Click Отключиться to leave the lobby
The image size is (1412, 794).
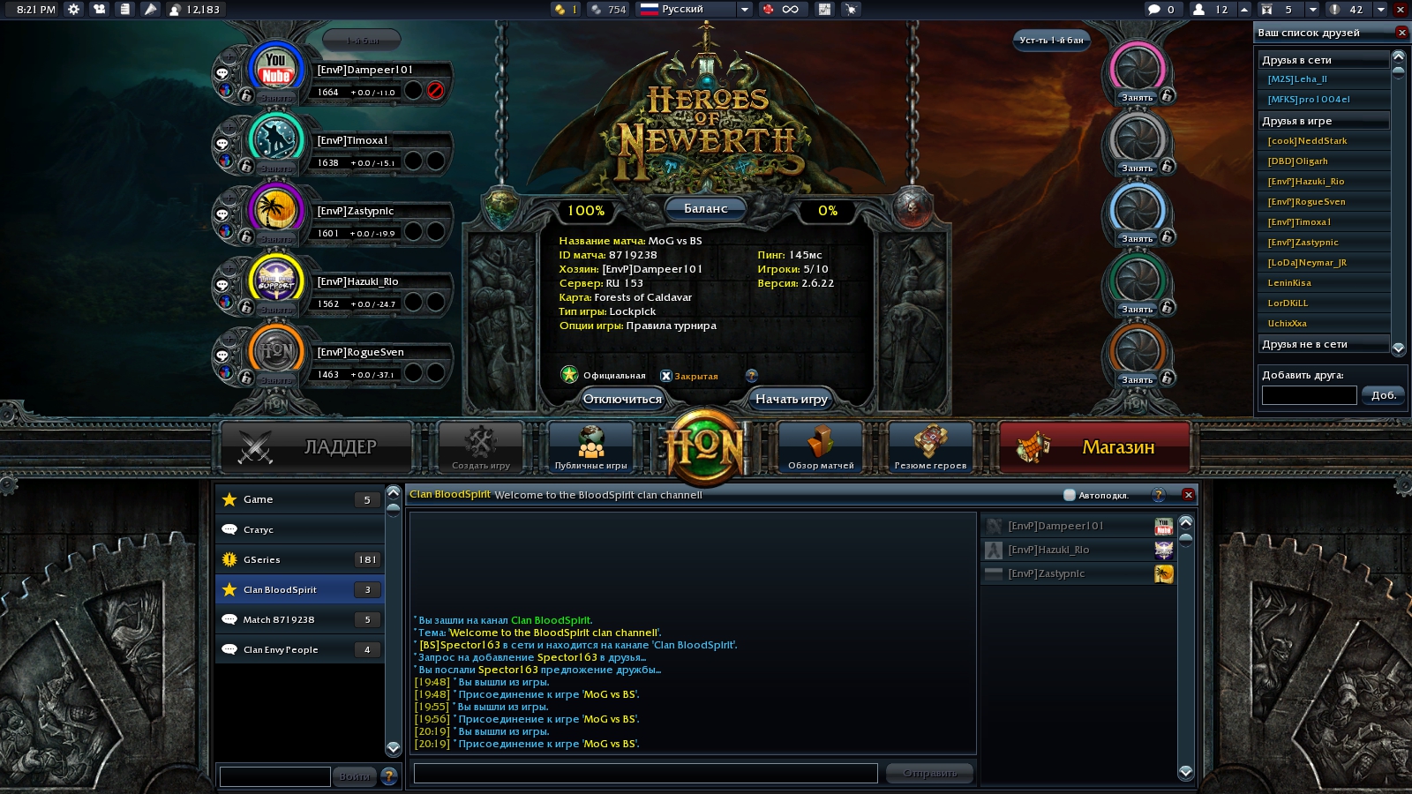click(622, 399)
